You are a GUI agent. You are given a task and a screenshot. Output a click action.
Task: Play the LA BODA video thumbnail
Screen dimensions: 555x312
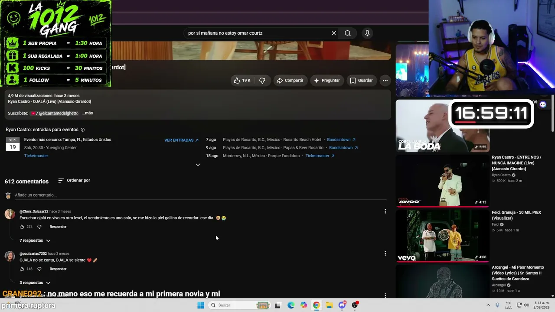tap(442, 126)
